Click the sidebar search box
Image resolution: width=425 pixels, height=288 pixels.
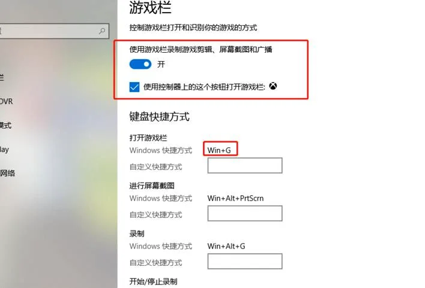(x=54, y=31)
